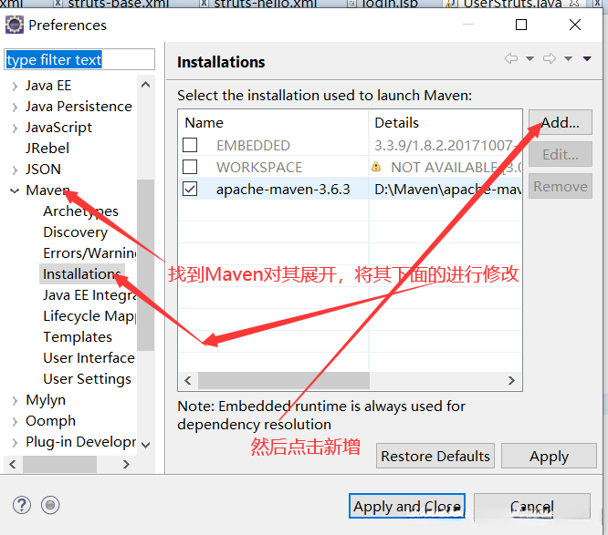Image resolution: width=608 pixels, height=535 pixels.
Task: Select the Discovery page under Maven
Action: tap(75, 232)
